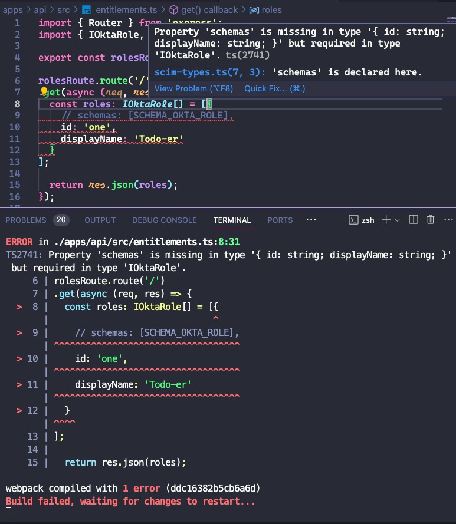Click line number 8 in the gutter
The width and height of the screenshot is (456, 524).
pos(17,104)
